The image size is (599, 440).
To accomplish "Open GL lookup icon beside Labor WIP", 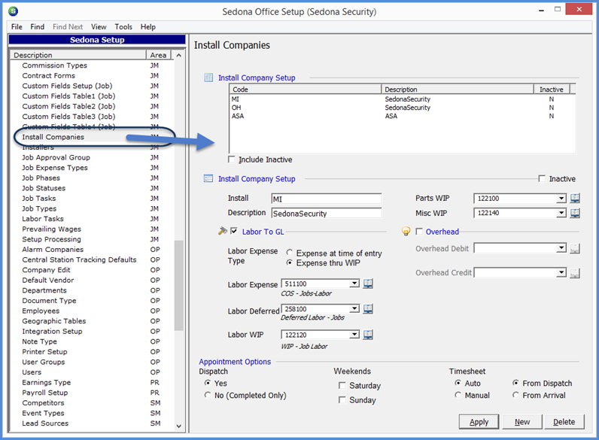I will tap(368, 335).
